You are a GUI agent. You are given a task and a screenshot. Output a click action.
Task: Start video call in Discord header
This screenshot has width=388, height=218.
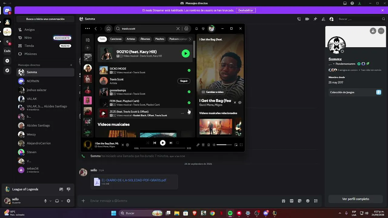(x=307, y=19)
